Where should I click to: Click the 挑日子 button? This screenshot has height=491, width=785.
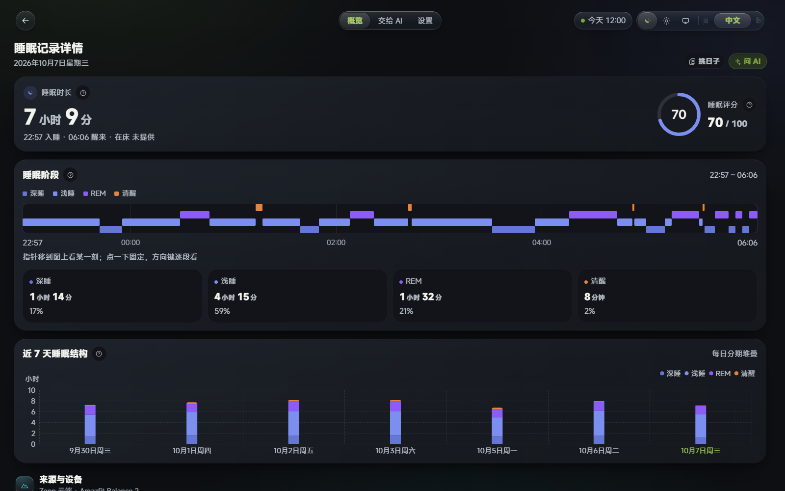click(704, 61)
